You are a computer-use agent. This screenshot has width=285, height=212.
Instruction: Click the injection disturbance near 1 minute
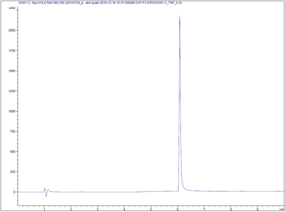coord(46,192)
